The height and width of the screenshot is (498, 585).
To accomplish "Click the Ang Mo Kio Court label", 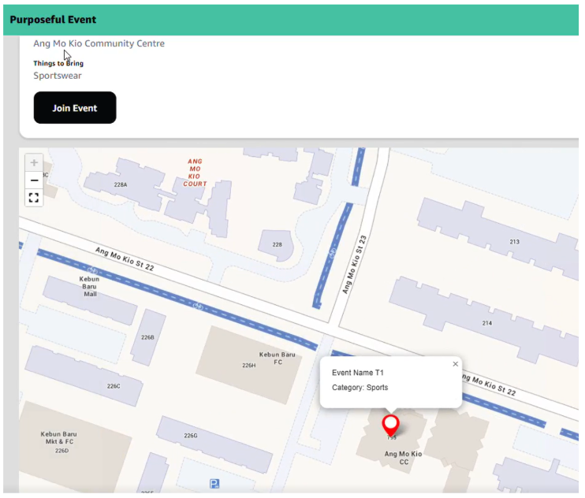I will coord(195,173).
